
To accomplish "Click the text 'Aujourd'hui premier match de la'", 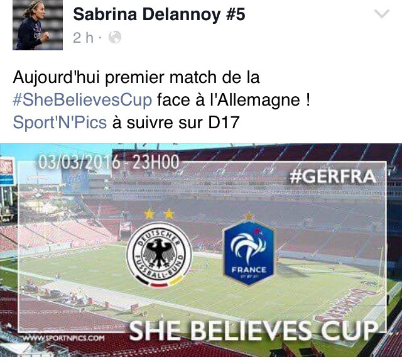I will click(x=136, y=77).
